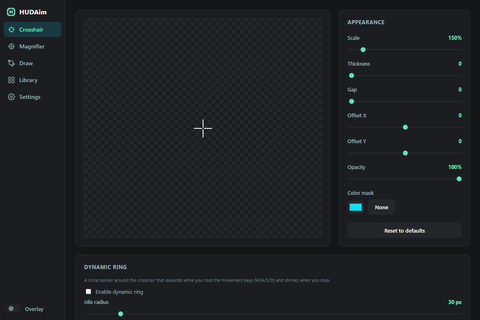Open the Magnifier section

(32, 46)
